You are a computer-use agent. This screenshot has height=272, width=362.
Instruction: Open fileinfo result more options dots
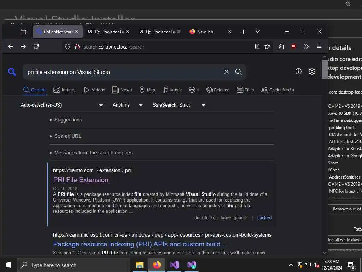pos(252,218)
